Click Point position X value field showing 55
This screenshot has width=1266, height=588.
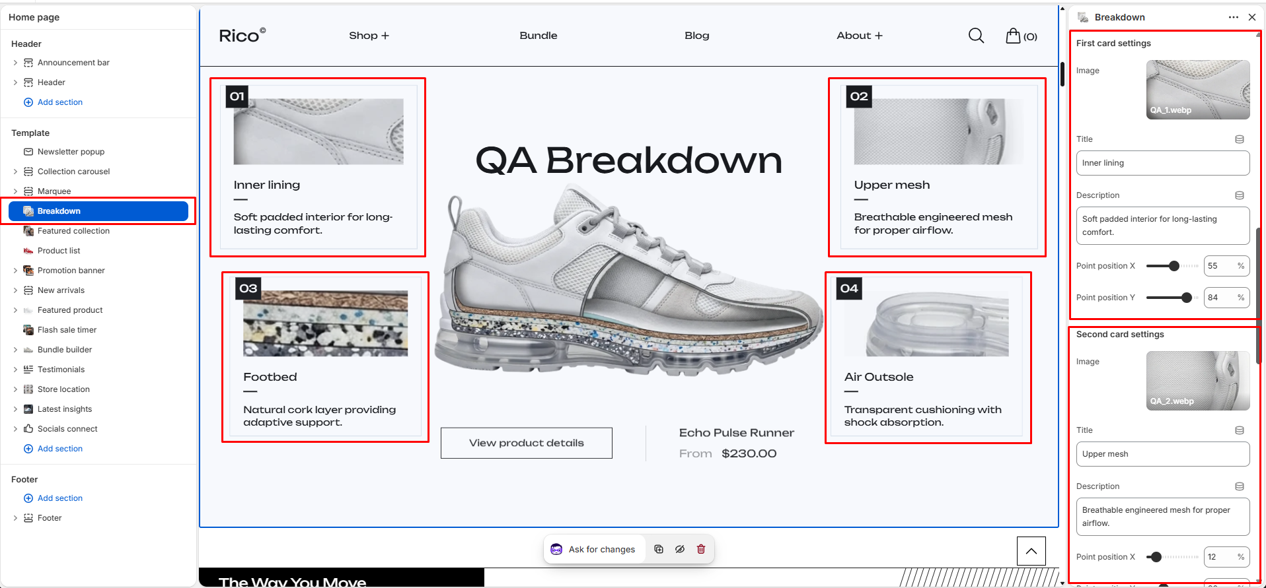tap(1226, 266)
